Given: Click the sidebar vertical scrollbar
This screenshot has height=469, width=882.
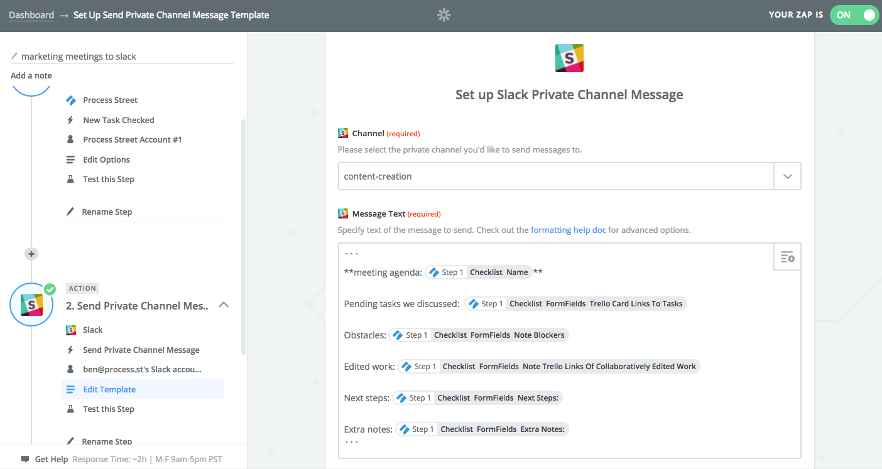Looking at the screenshot, I should [x=243, y=239].
